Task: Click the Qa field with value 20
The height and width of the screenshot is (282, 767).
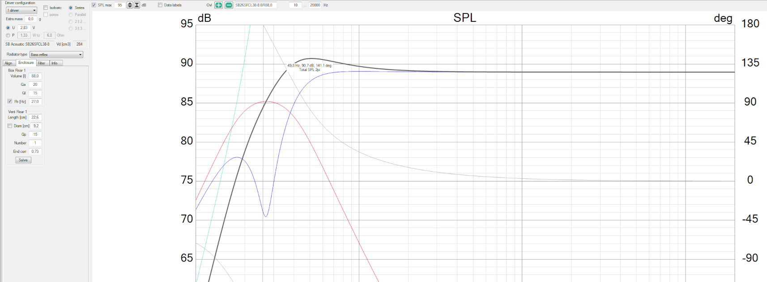Action: (35, 84)
